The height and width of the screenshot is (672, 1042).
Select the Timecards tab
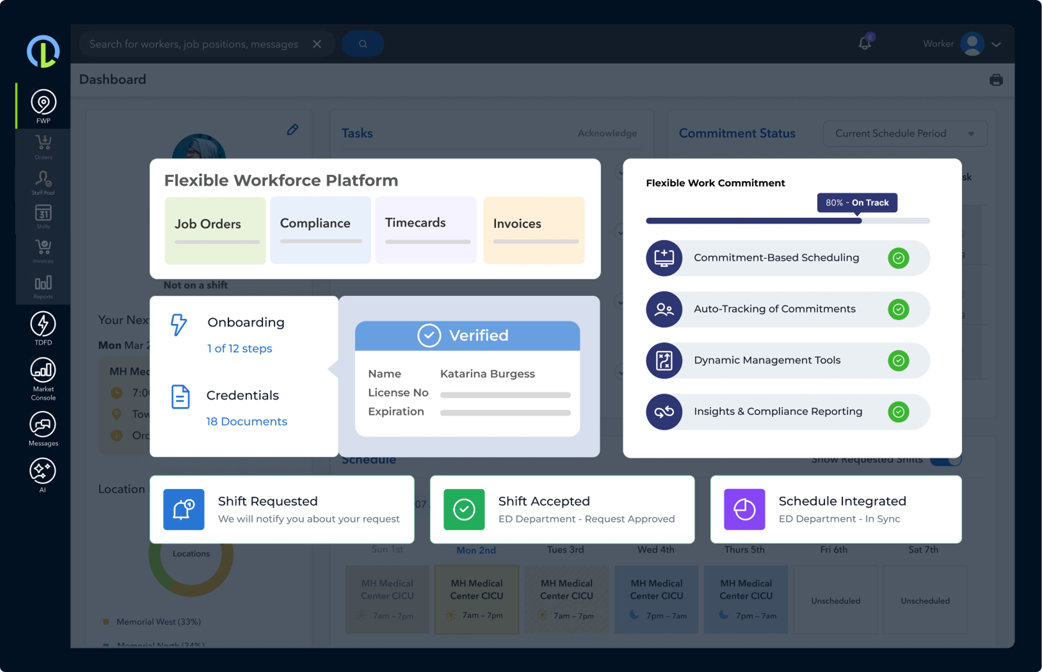click(426, 230)
